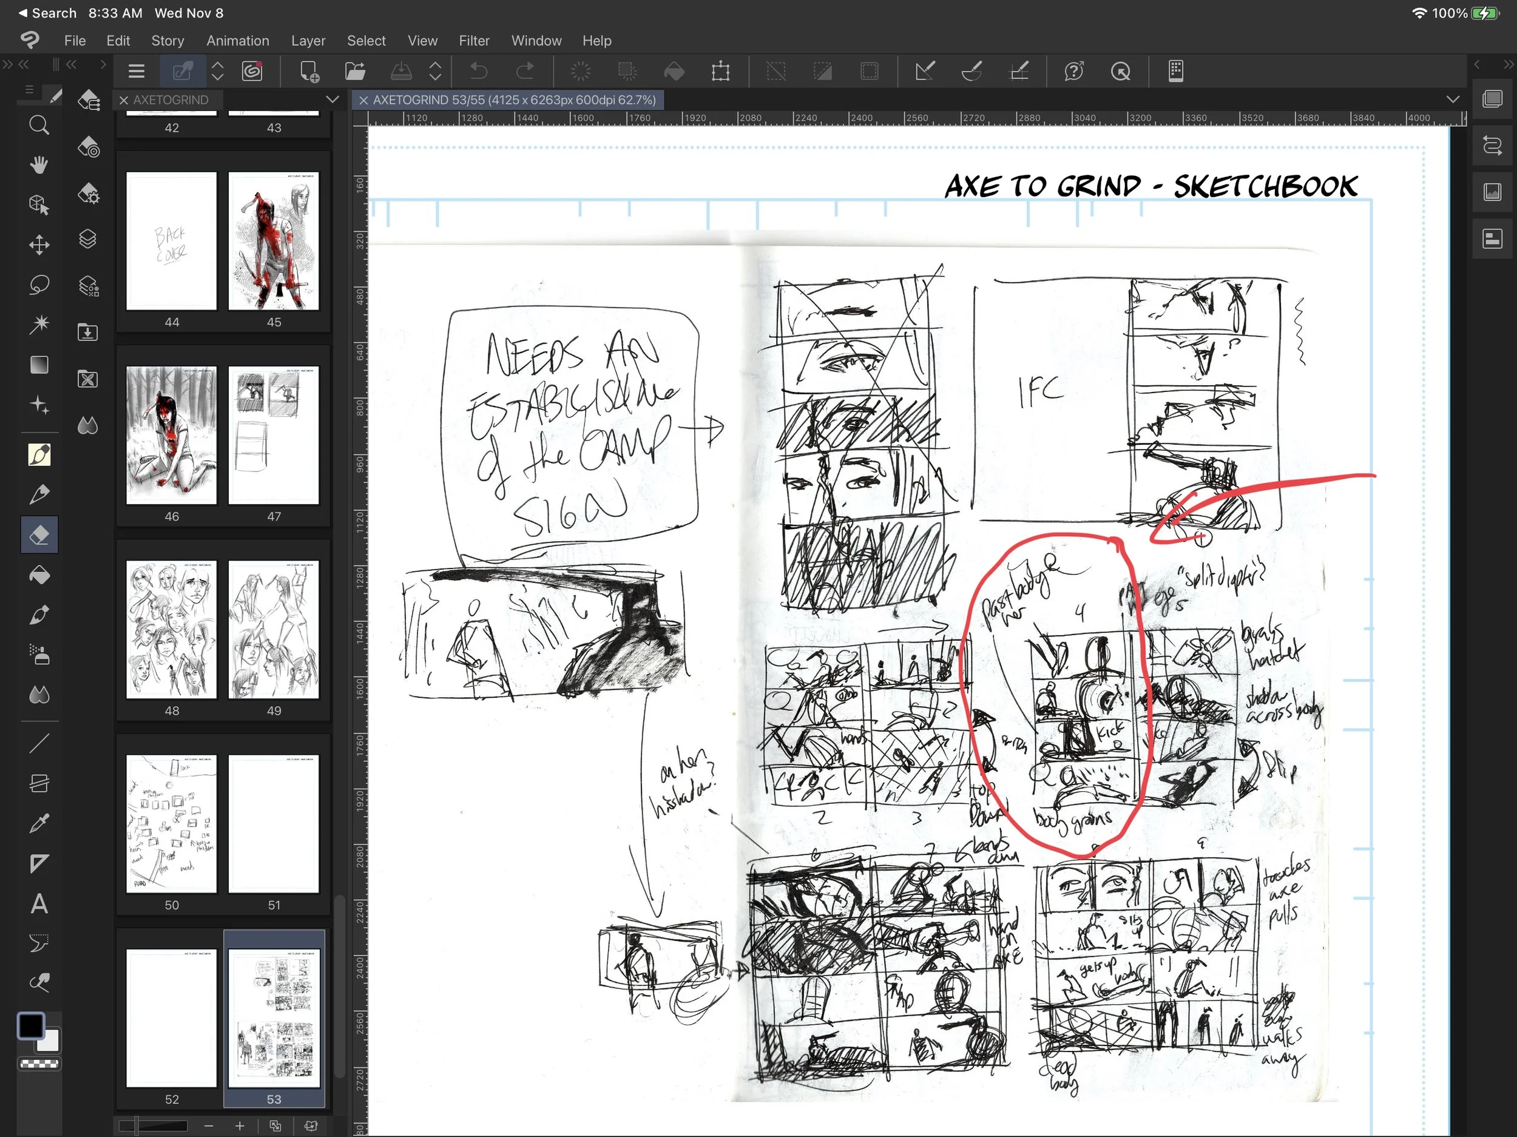The image size is (1517, 1137).
Task: Toggle Snap to Grid
Action: (x=1020, y=72)
